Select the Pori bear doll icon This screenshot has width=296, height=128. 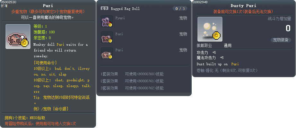(x=107, y=37)
